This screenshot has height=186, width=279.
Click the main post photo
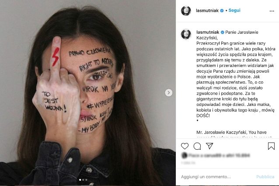pyautogui.click(x=88, y=93)
